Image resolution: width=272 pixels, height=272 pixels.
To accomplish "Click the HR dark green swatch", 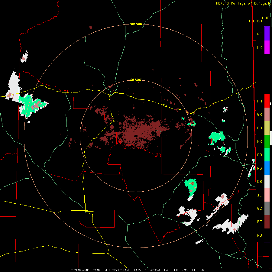I will (267, 141).
